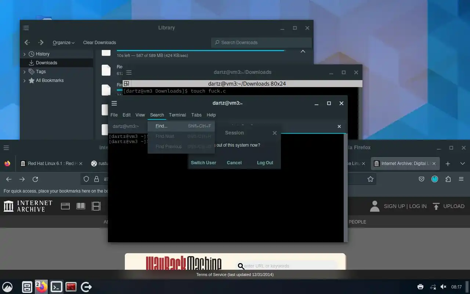Open the application launcher on the taskbar

pos(7,287)
